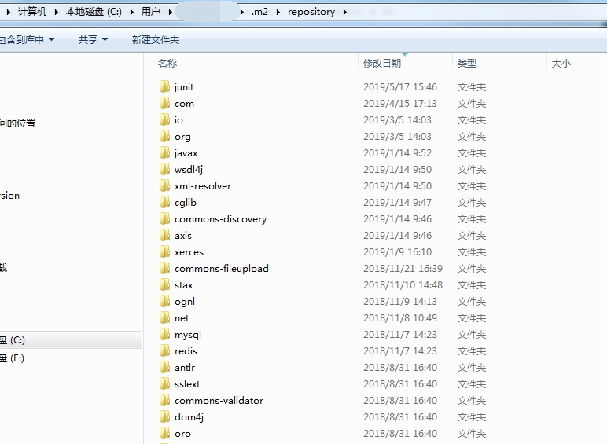Select the mysql folder icon
Screen dimensions: 607x444
tap(164, 334)
